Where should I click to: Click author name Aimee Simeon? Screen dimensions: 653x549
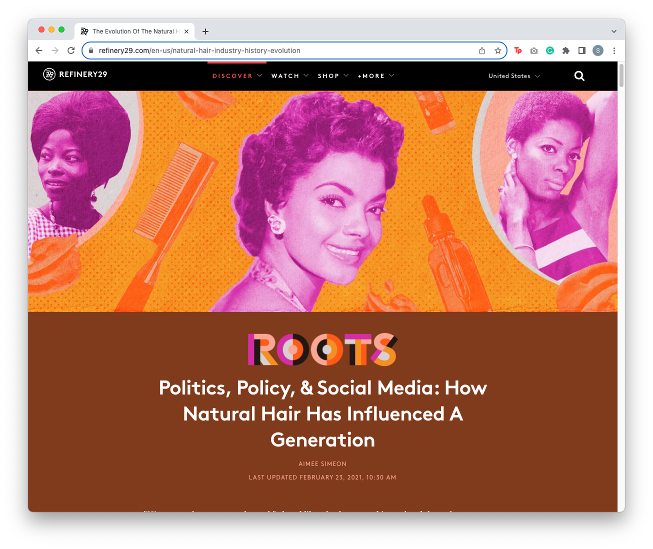322,464
